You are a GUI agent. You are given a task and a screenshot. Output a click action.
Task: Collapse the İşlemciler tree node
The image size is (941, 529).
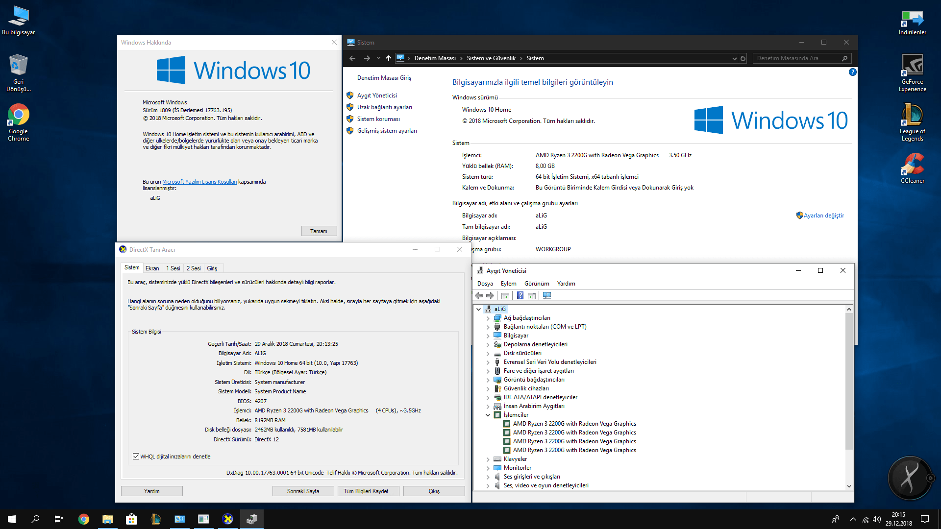pos(488,415)
